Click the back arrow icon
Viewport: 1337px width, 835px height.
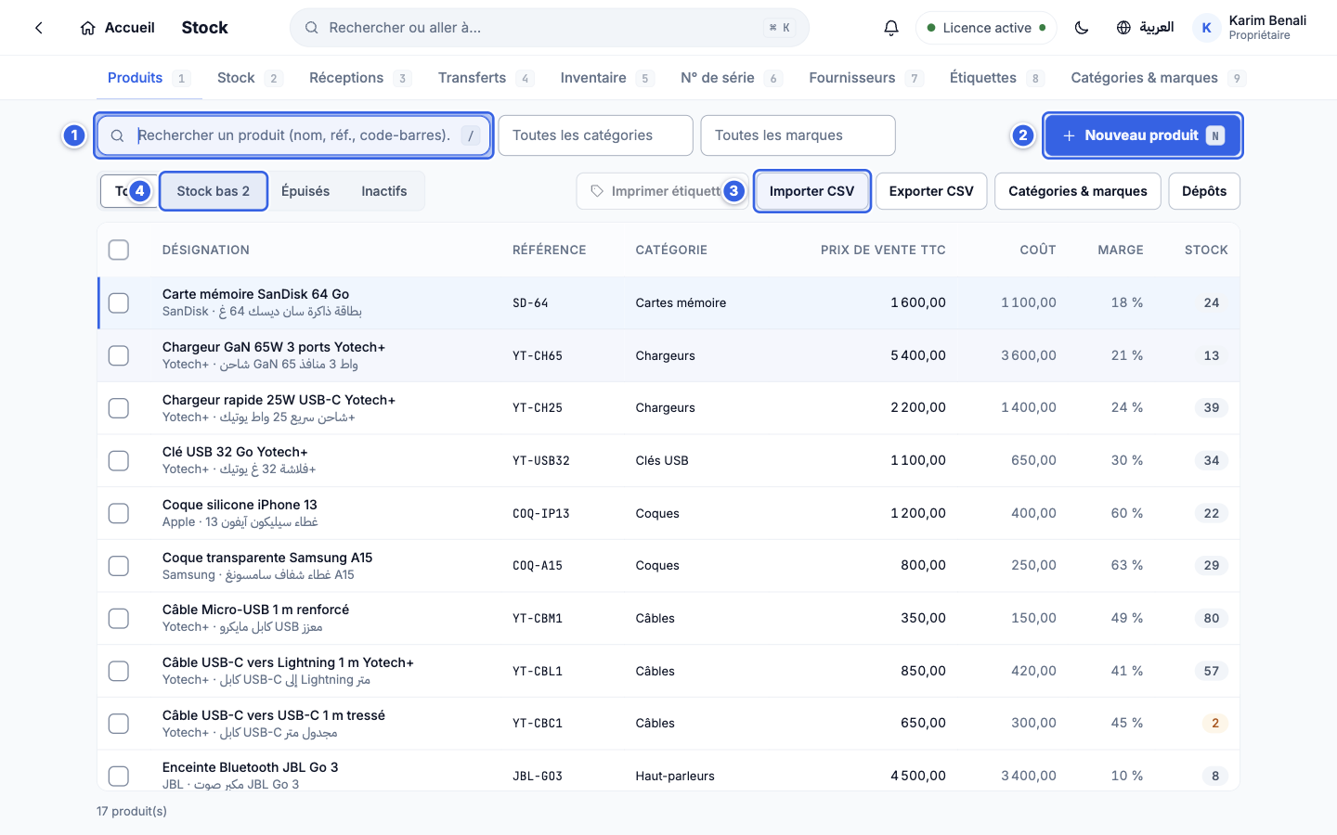[39, 28]
